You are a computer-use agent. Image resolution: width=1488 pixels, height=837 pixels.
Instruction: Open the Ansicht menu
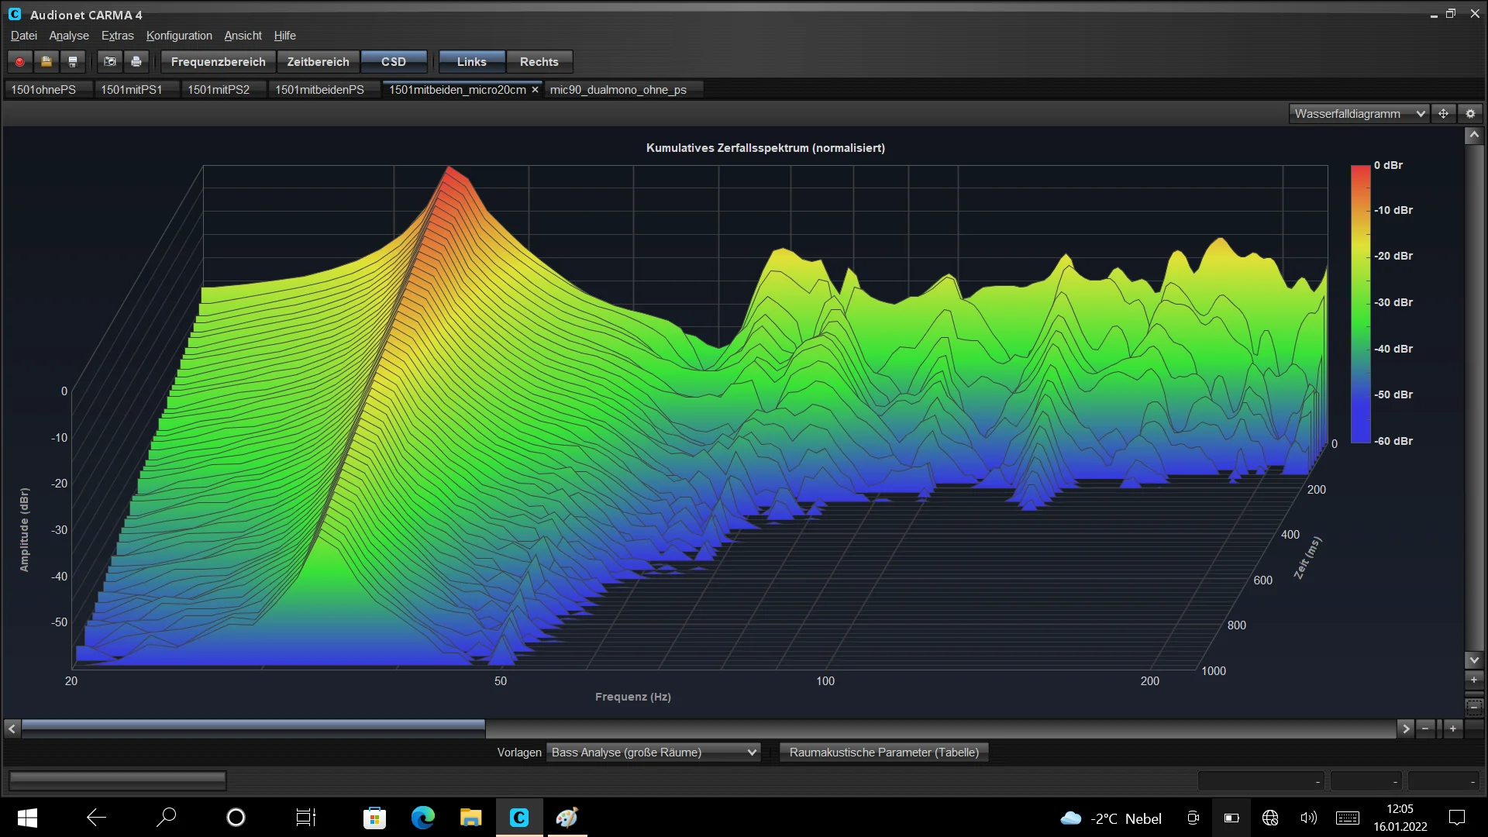pyautogui.click(x=243, y=36)
